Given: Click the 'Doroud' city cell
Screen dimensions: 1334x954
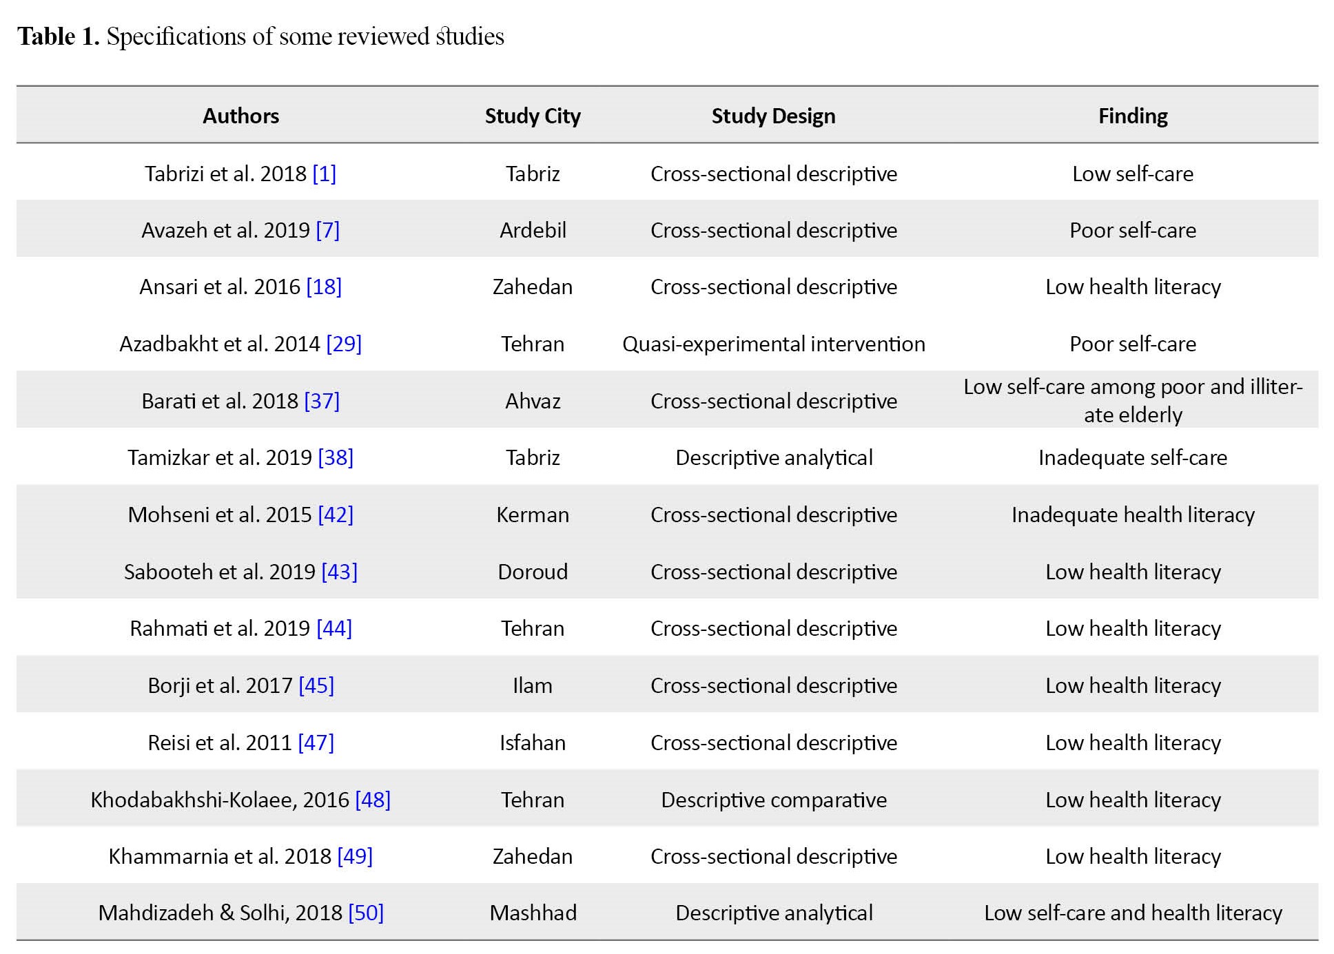Looking at the screenshot, I should (533, 572).
